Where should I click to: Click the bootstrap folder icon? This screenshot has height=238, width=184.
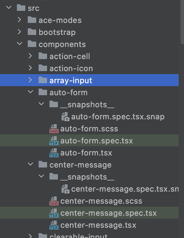32,32
